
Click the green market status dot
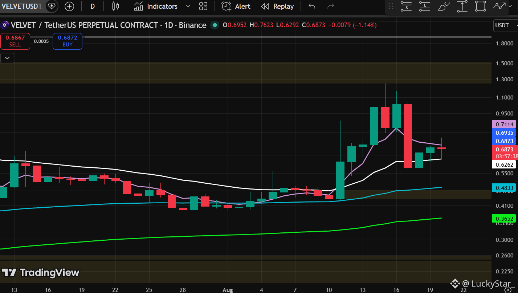coord(215,25)
